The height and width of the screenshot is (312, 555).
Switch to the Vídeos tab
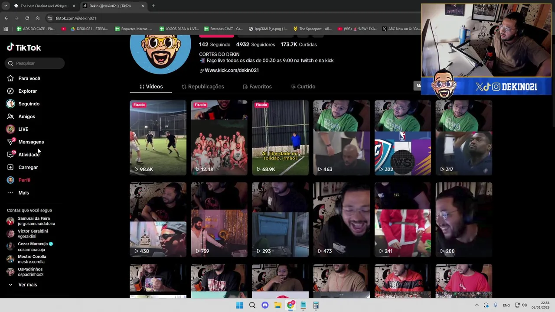pos(151,87)
